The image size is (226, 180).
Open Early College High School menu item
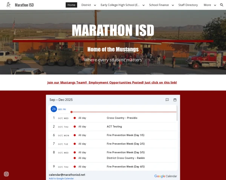[x=120, y=5]
